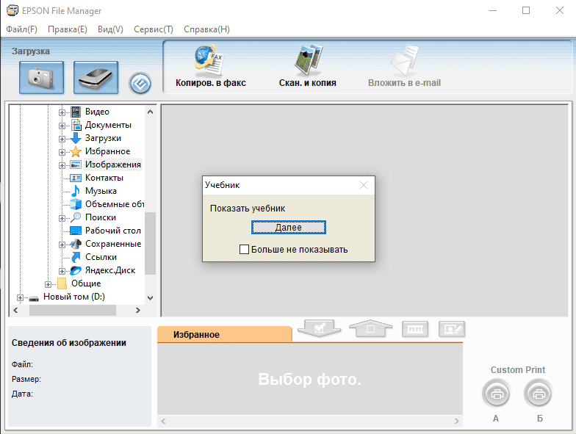Open the Вид(V) menu
This screenshot has width=576, height=434.
click(x=110, y=29)
